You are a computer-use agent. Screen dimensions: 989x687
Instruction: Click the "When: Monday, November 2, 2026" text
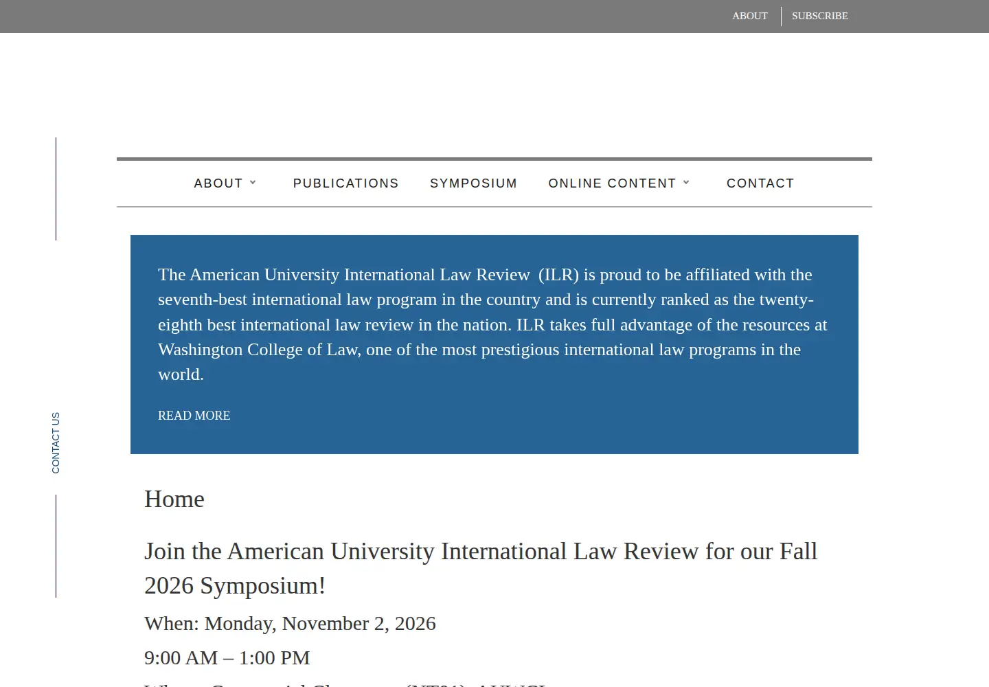tap(290, 623)
